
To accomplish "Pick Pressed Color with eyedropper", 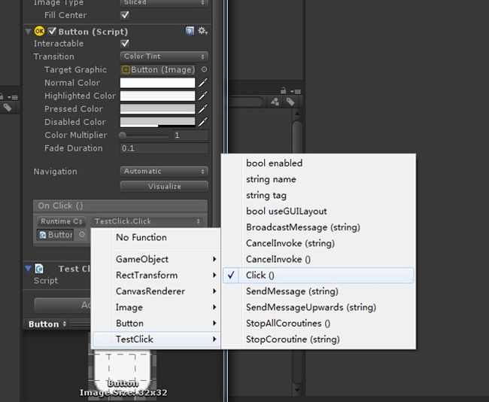I will (203, 109).
